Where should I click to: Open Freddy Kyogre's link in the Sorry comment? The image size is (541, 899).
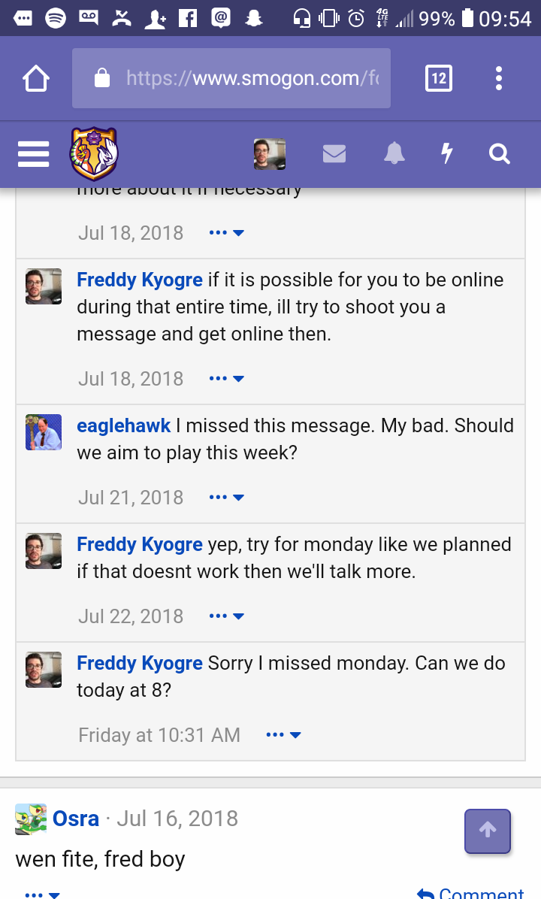click(x=140, y=663)
